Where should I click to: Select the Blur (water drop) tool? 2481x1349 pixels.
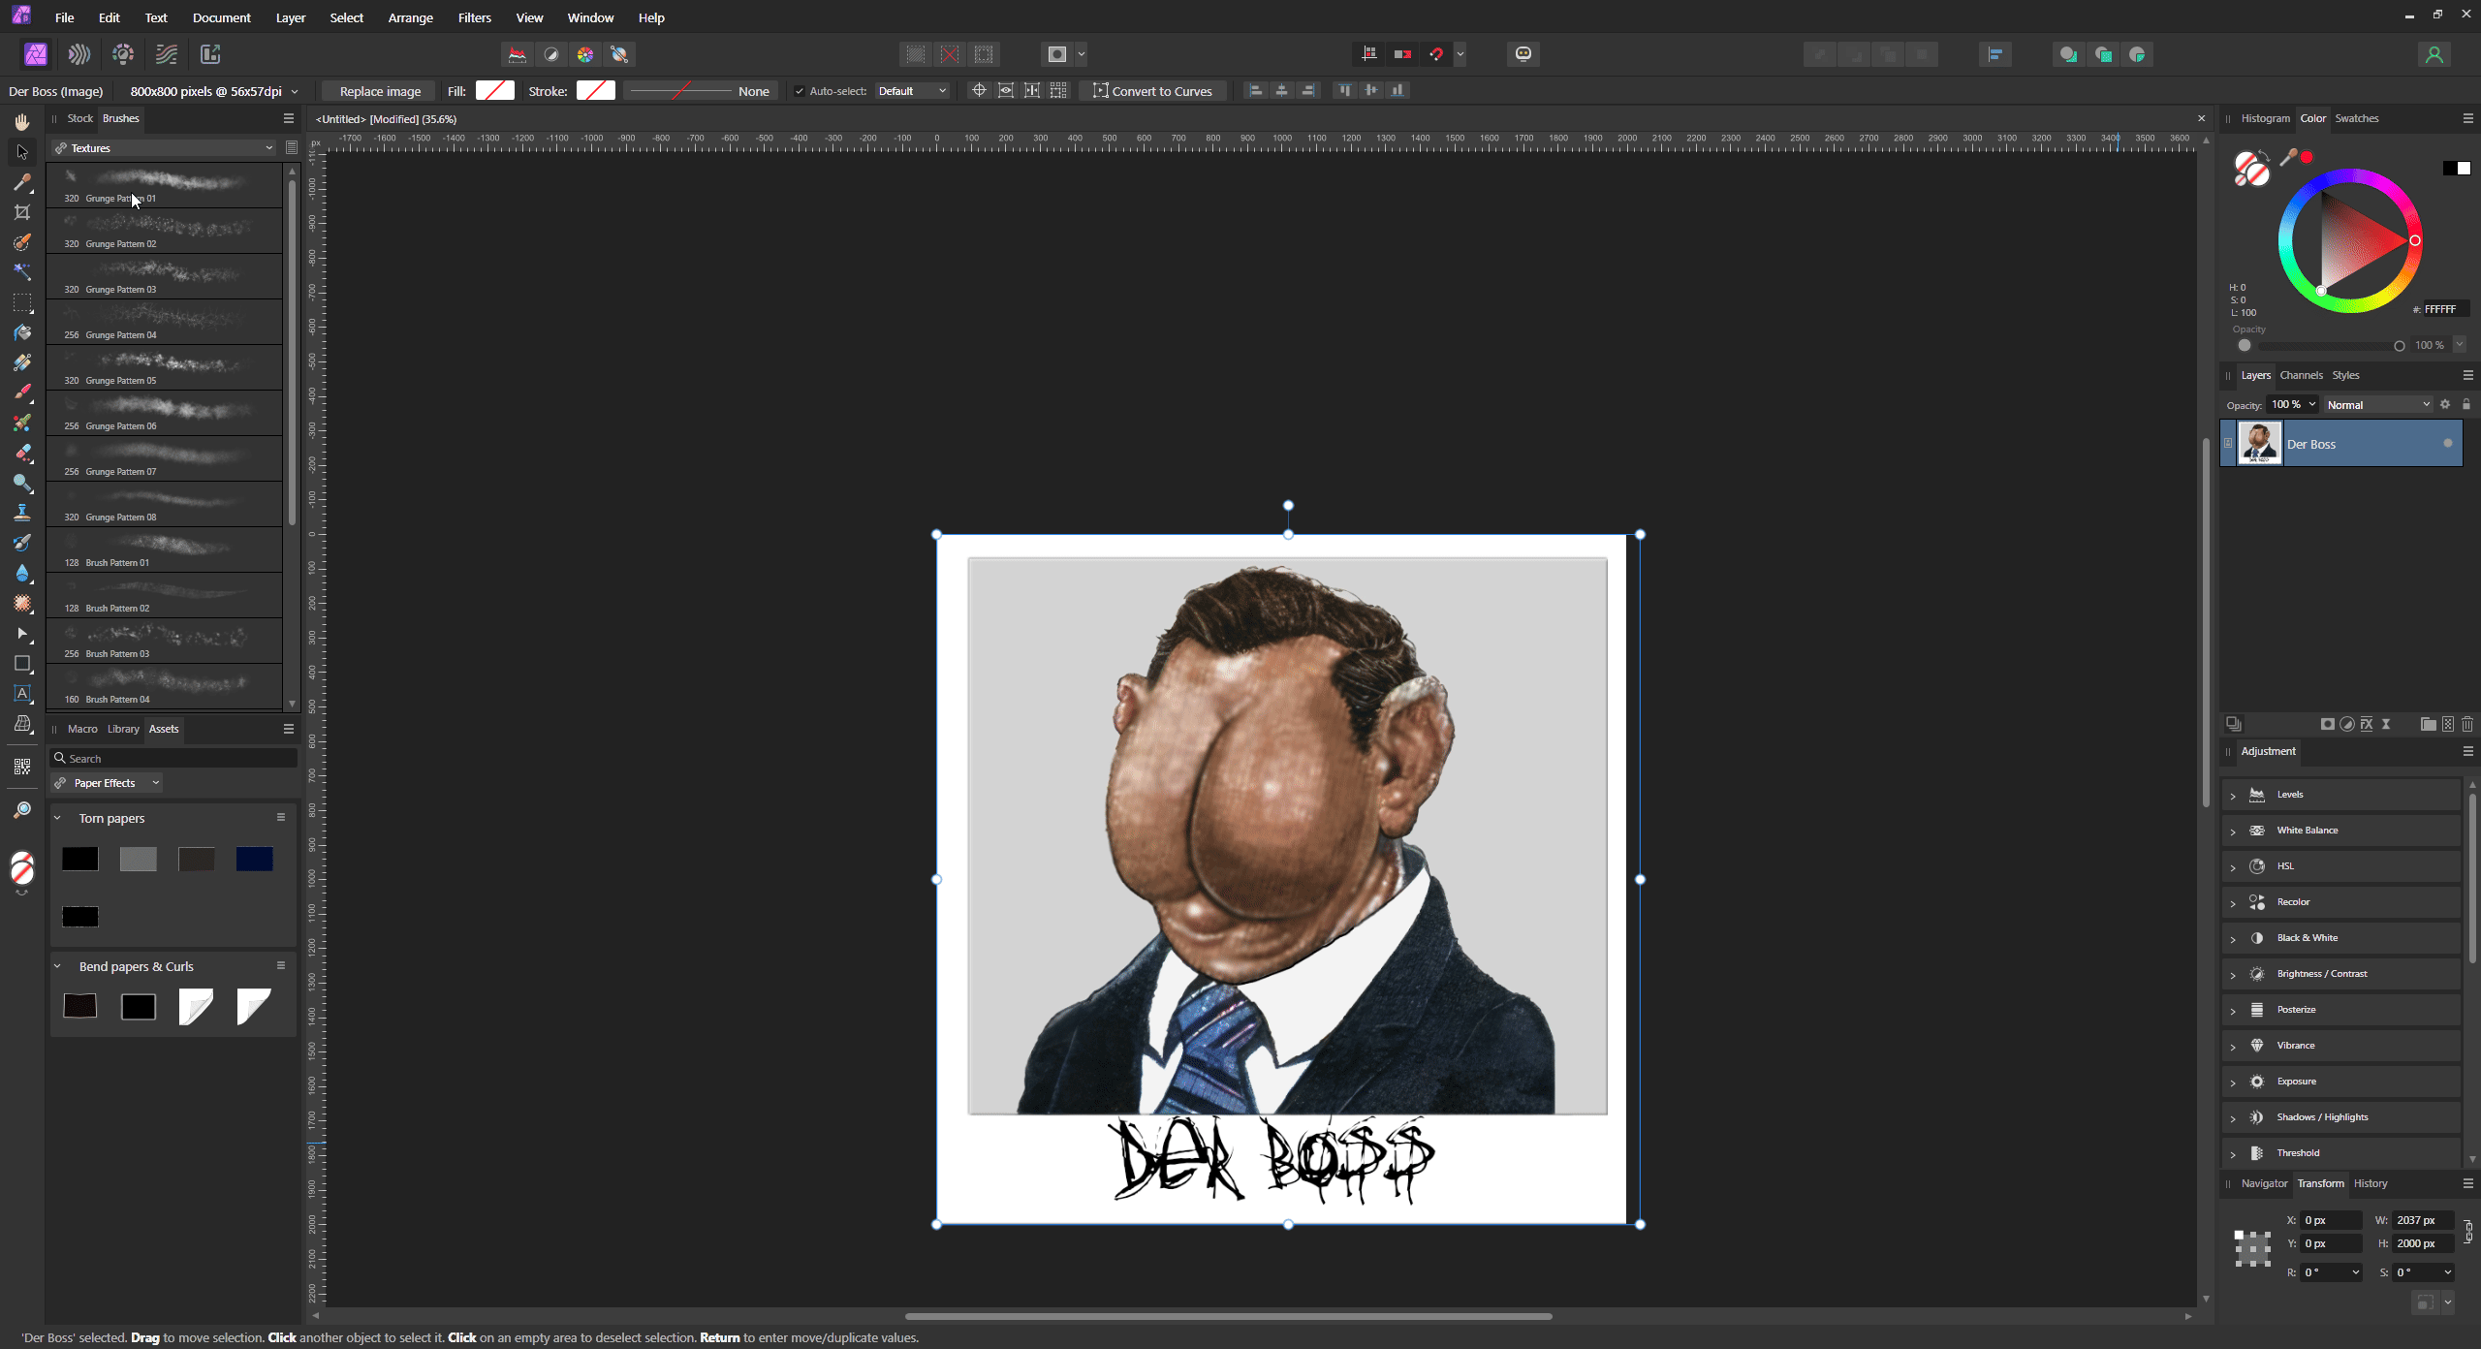(x=21, y=573)
